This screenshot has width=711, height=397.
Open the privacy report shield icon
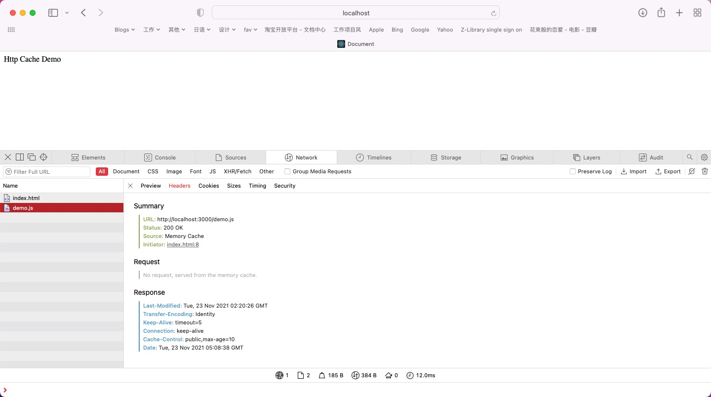pyautogui.click(x=200, y=13)
